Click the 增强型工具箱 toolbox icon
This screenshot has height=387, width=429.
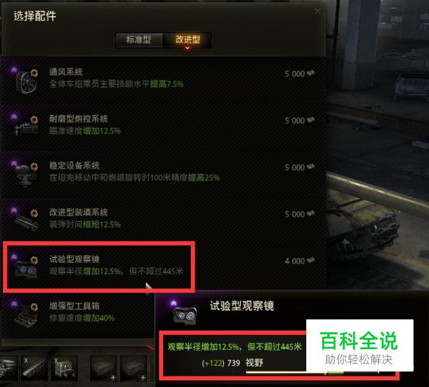[26, 314]
